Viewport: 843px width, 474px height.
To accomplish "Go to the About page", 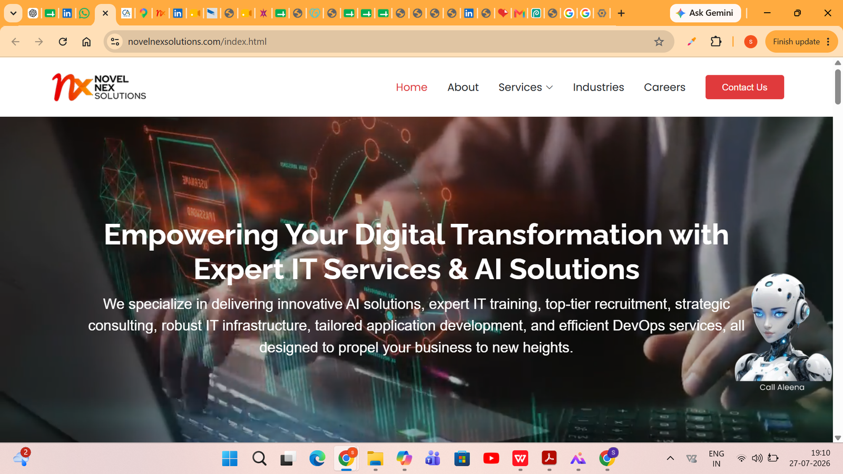I will [463, 87].
